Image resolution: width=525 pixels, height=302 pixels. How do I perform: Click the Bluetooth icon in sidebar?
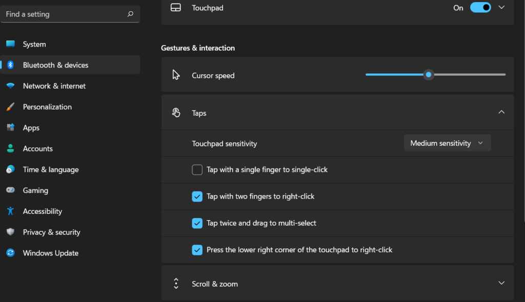(x=10, y=64)
